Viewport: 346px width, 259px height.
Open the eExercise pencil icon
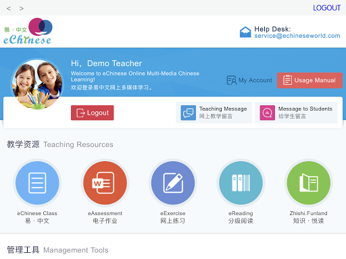click(173, 183)
